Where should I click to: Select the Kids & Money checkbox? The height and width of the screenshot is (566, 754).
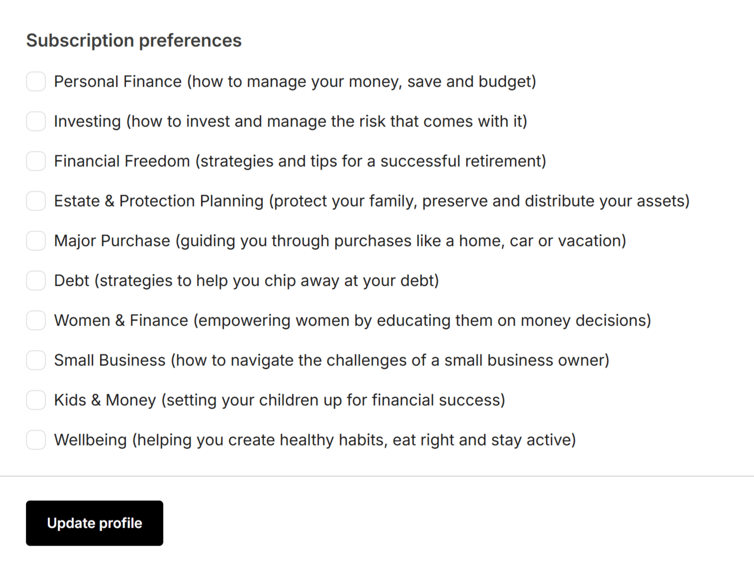(x=36, y=400)
